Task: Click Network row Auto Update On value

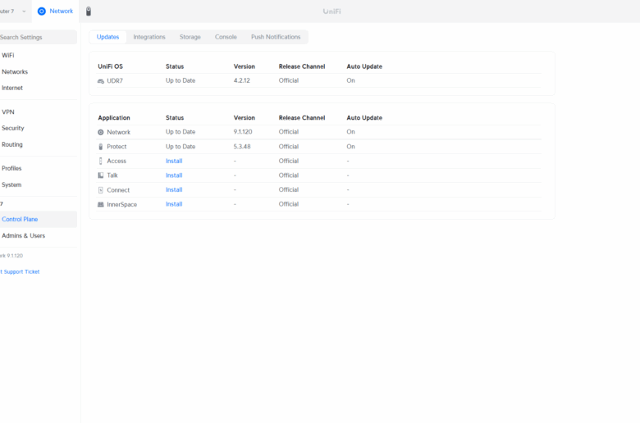Action: pos(350,132)
